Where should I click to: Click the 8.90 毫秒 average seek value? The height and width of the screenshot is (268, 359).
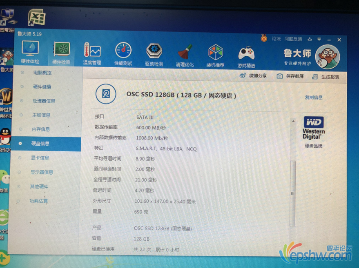(145, 159)
